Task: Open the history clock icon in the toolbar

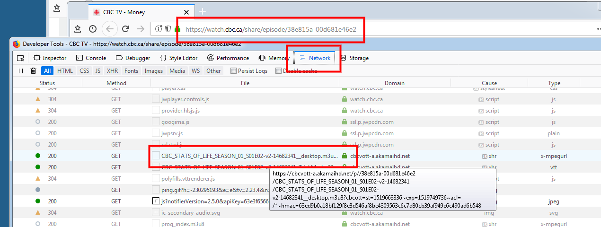Action: pos(93,29)
